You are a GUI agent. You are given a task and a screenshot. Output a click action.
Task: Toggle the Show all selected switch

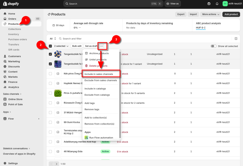point(213,46)
